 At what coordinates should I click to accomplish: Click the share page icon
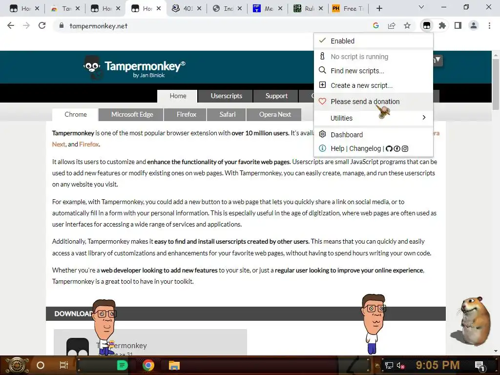tap(391, 25)
